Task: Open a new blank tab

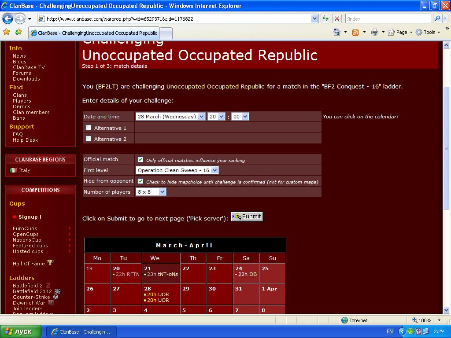Action: tap(166, 33)
